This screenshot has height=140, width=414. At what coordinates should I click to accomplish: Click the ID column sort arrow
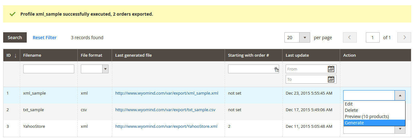coord(15,55)
